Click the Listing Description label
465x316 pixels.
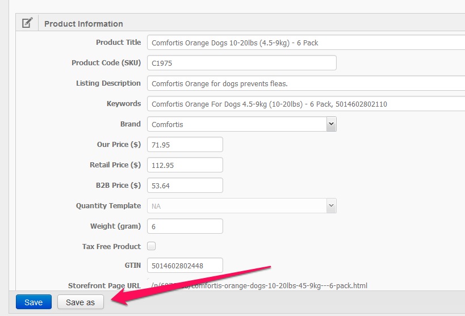(x=108, y=83)
